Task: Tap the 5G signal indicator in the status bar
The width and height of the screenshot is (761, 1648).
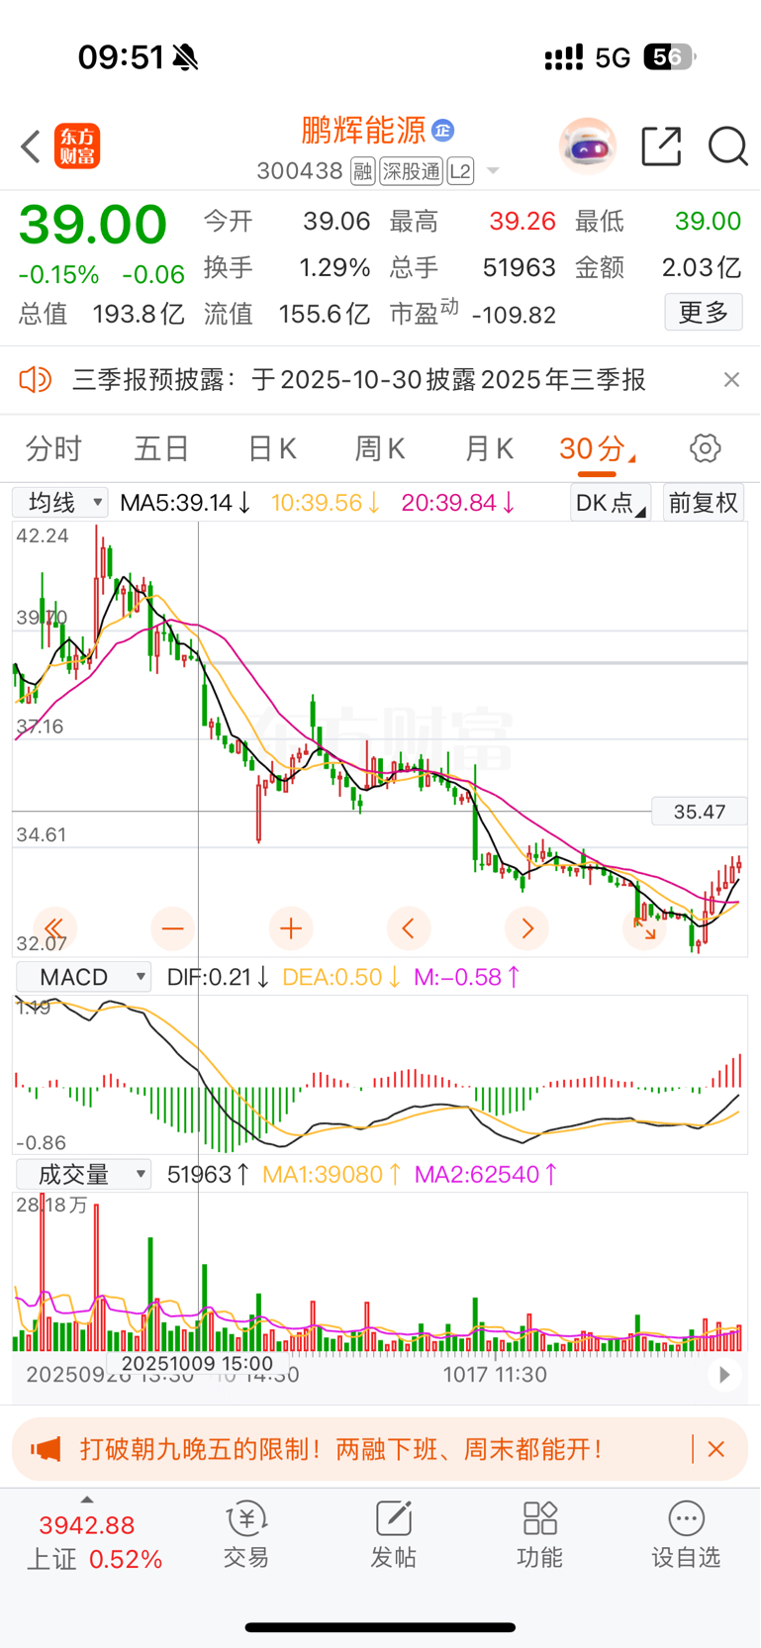Action: pyautogui.click(x=613, y=58)
